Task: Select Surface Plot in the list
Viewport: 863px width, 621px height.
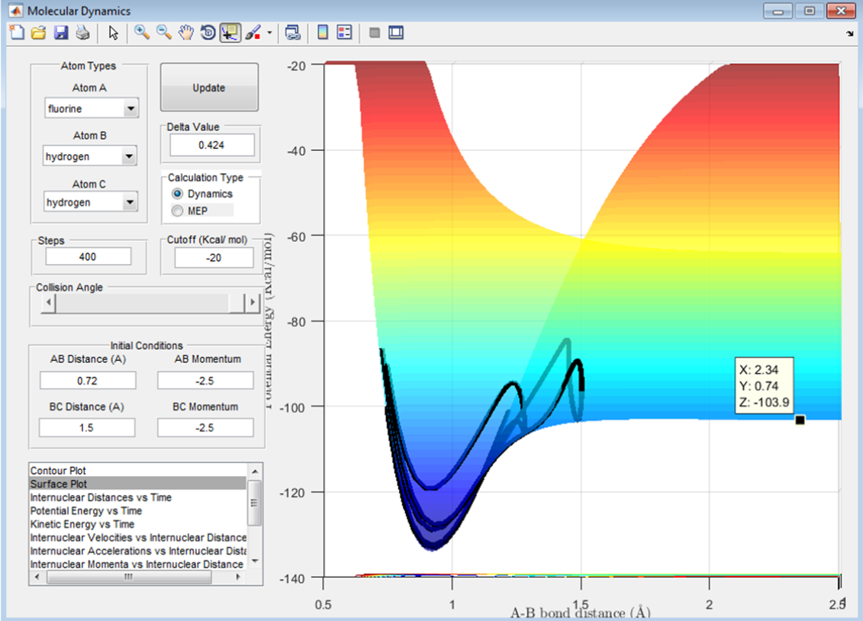Action: click(x=137, y=484)
